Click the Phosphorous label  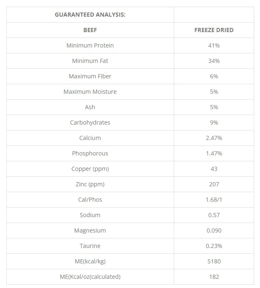pyautogui.click(x=90, y=153)
